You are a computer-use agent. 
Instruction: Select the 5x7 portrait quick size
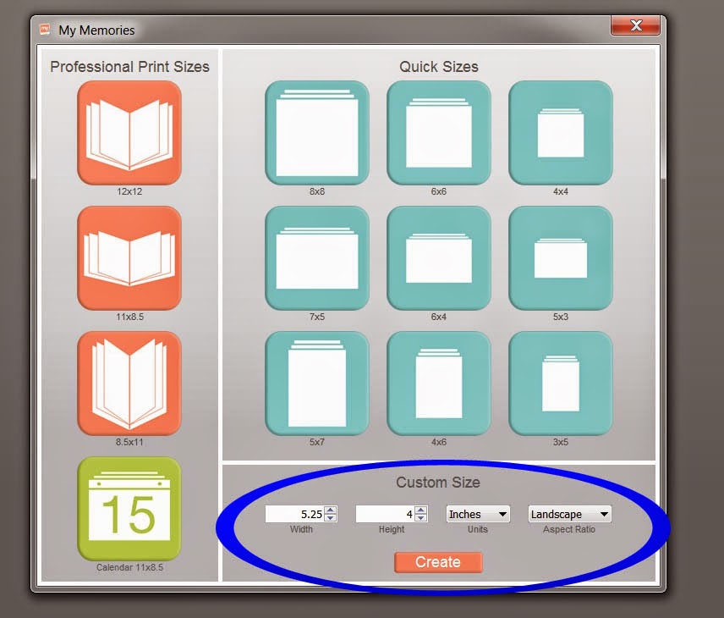pyautogui.click(x=316, y=383)
